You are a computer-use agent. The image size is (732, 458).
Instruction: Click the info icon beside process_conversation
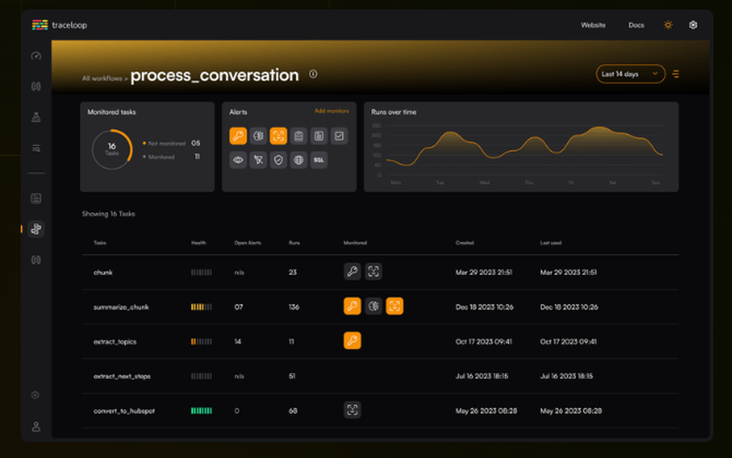[313, 74]
